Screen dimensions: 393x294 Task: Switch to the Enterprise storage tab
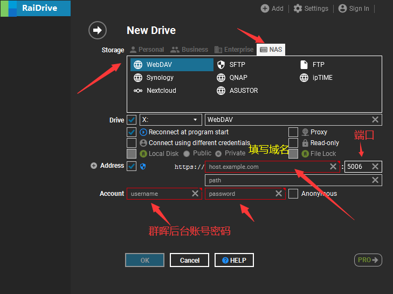234,50
